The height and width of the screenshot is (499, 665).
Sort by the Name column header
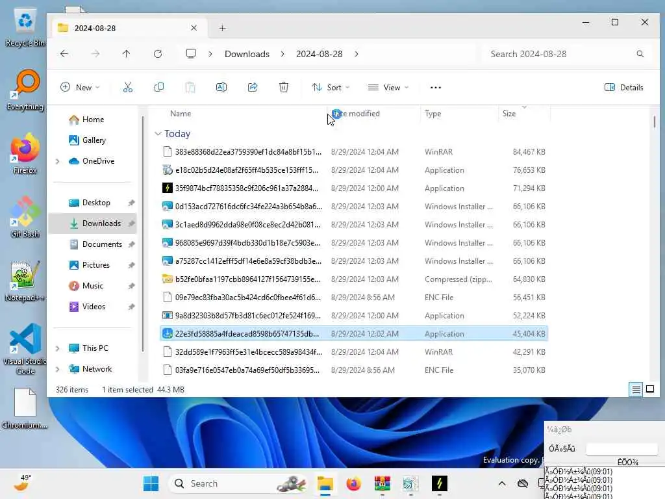click(181, 114)
